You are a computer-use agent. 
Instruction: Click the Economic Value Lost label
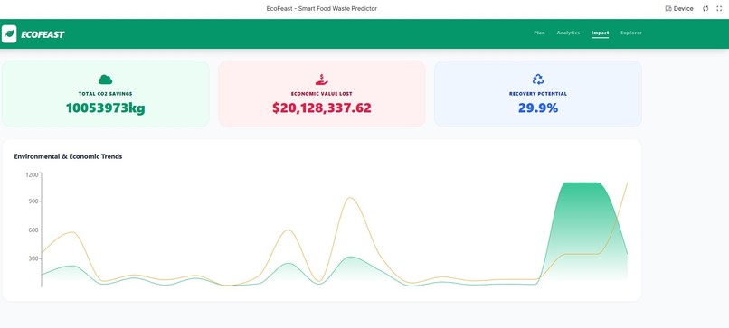coord(322,94)
